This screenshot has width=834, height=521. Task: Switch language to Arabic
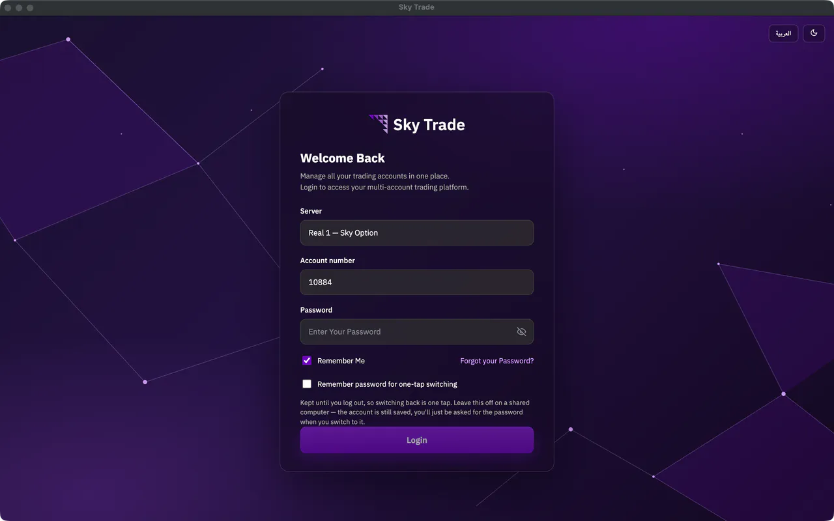(783, 33)
